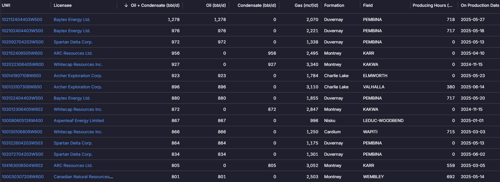Click gas value 3,052 cell

[x=312, y=165]
